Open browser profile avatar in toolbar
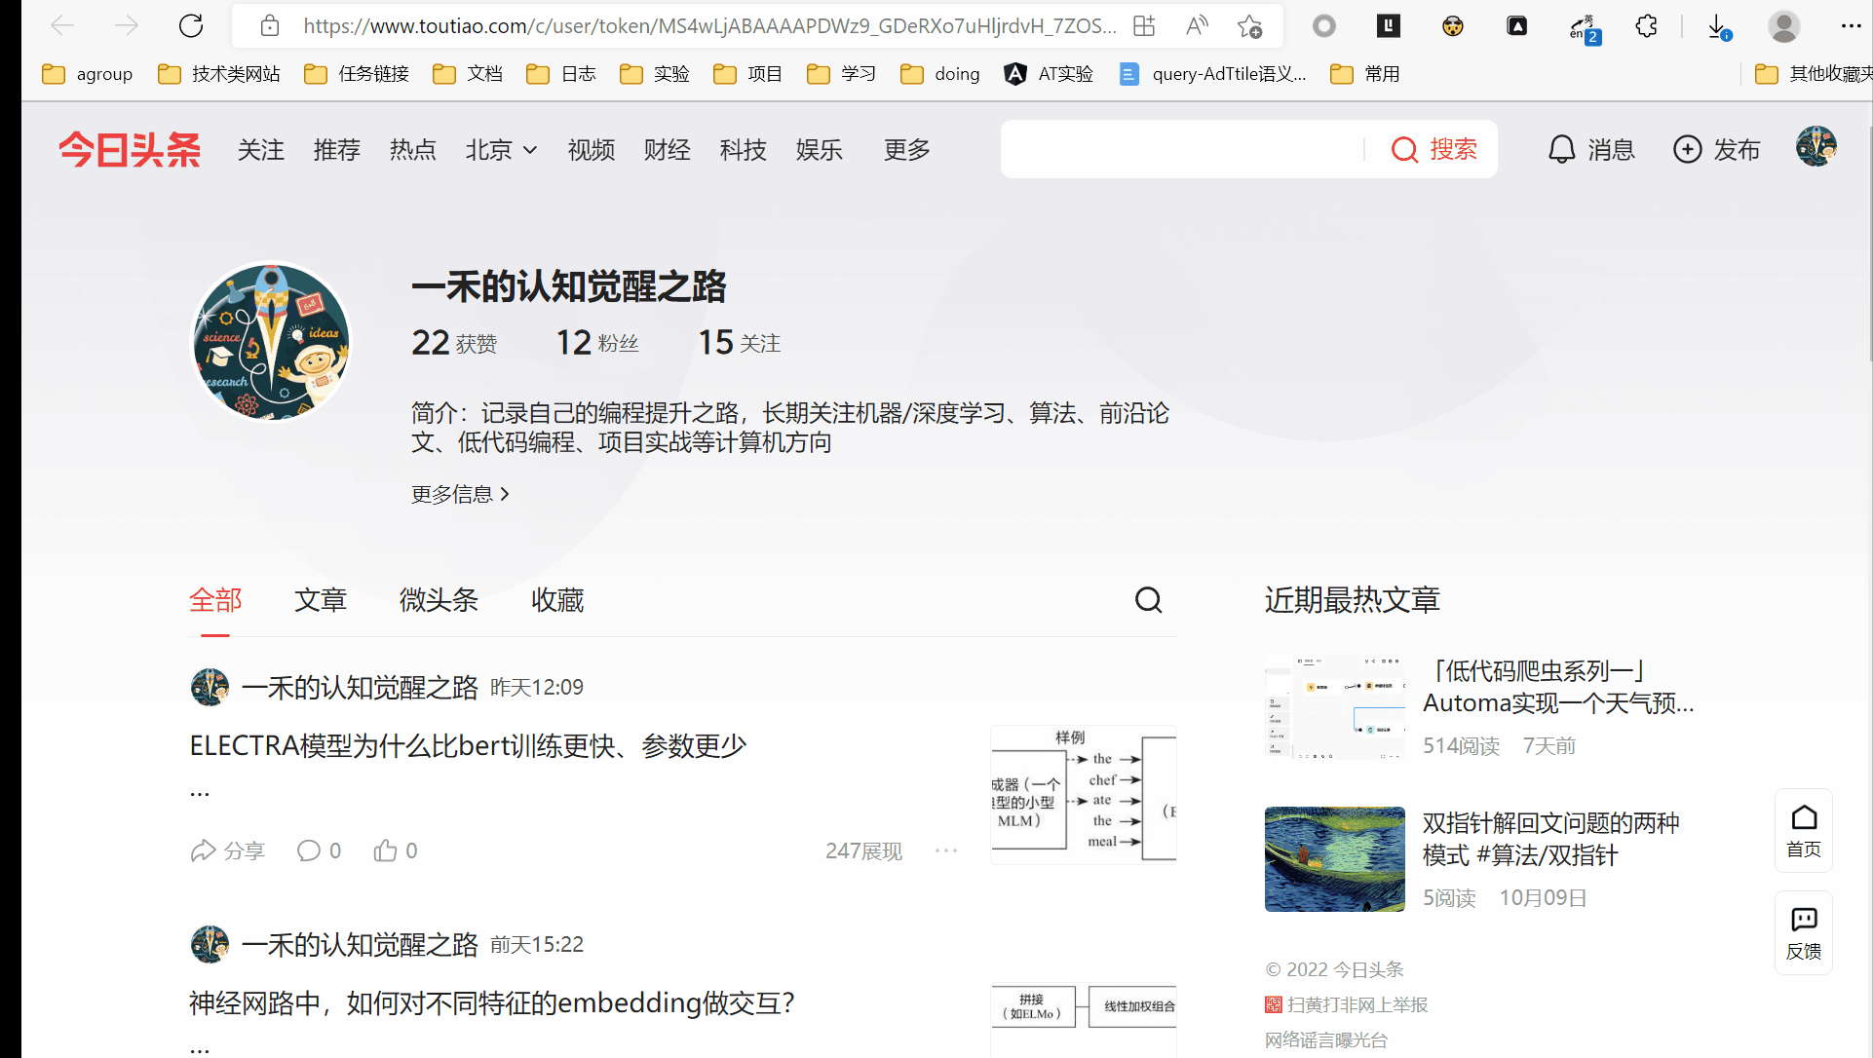 tap(1783, 26)
